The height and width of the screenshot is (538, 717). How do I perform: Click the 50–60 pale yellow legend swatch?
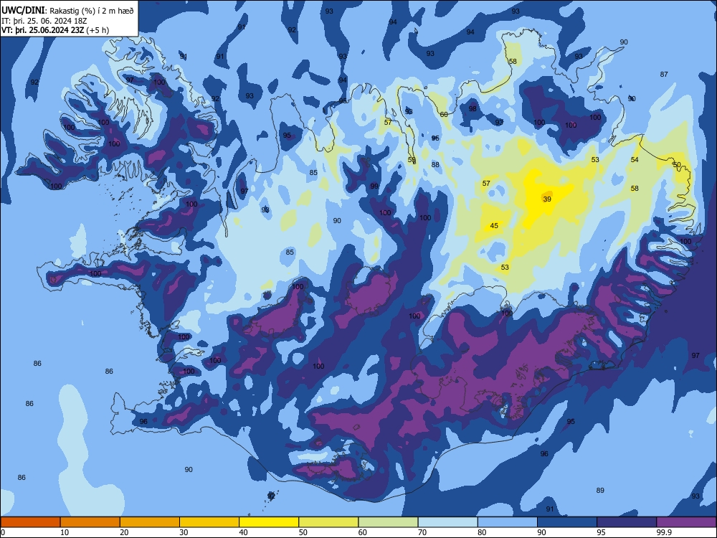click(x=328, y=522)
